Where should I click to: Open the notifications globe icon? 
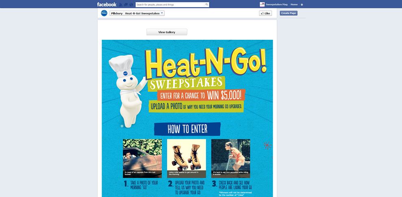click(131, 4)
